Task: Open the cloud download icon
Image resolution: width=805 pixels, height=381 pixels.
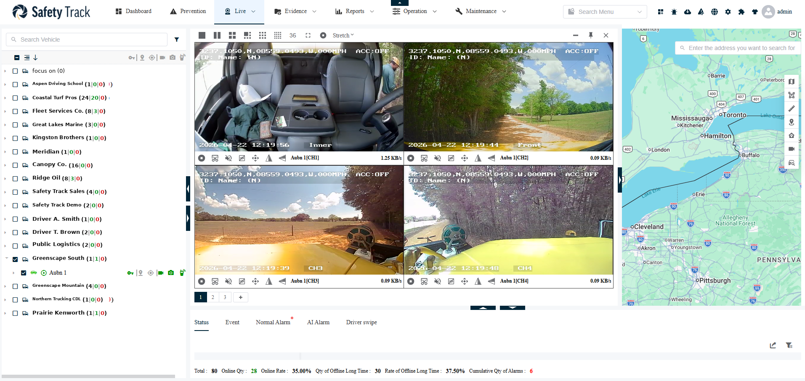Action: tap(688, 12)
